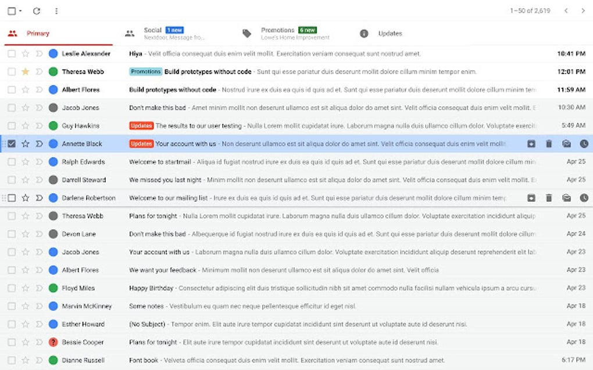This screenshot has width=593, height=370.
Task: Switch to the Updates tab
Action: point(390,33)
